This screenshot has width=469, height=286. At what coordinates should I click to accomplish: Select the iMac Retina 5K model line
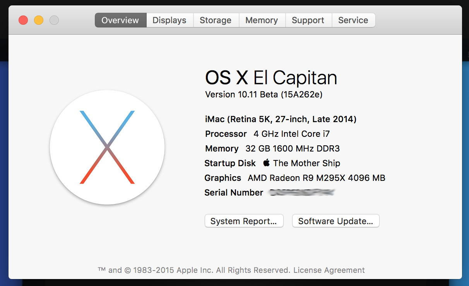tap(281, 119)
